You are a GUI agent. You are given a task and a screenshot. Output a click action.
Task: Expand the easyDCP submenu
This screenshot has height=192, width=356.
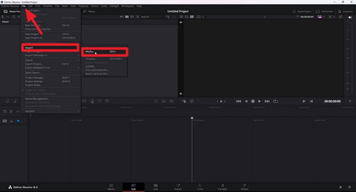51,111
